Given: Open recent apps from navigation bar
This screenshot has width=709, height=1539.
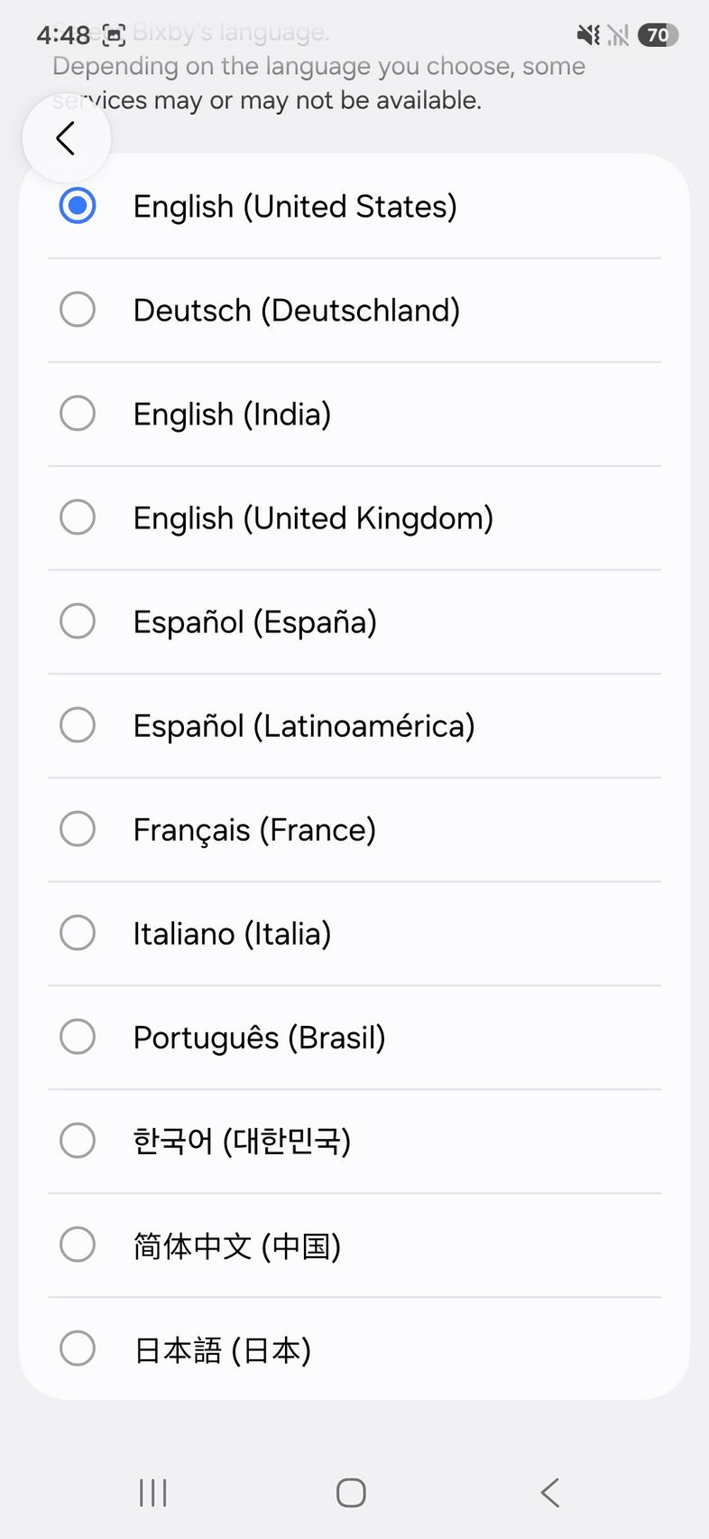Looking at the screenshot, I should click(153, 1493).
